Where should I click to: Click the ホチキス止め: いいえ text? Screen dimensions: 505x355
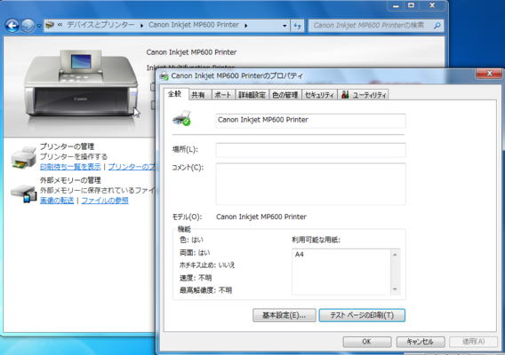207,265
